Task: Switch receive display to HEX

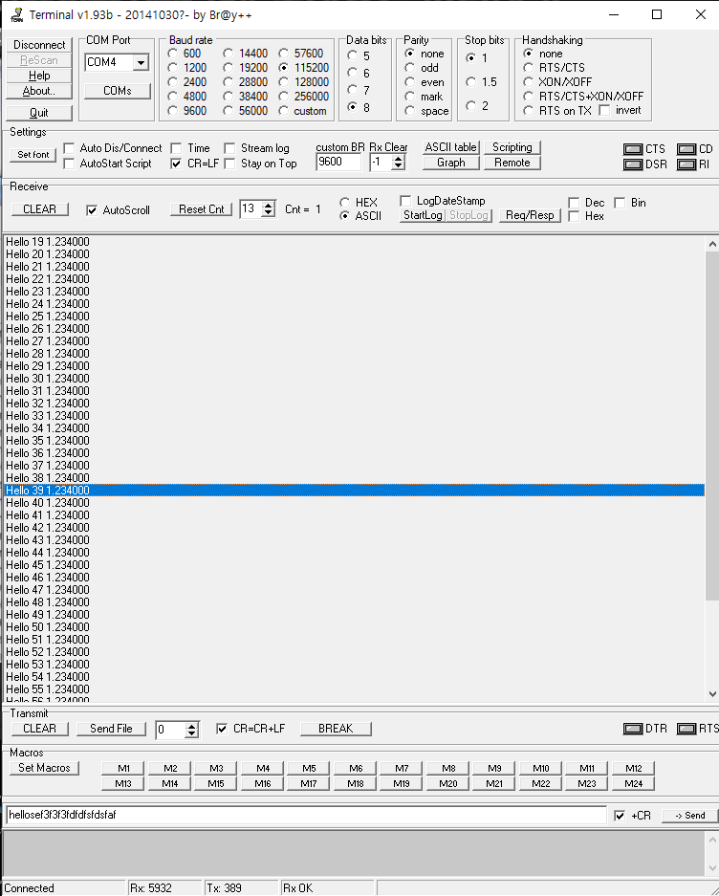Action: [345, 203]
